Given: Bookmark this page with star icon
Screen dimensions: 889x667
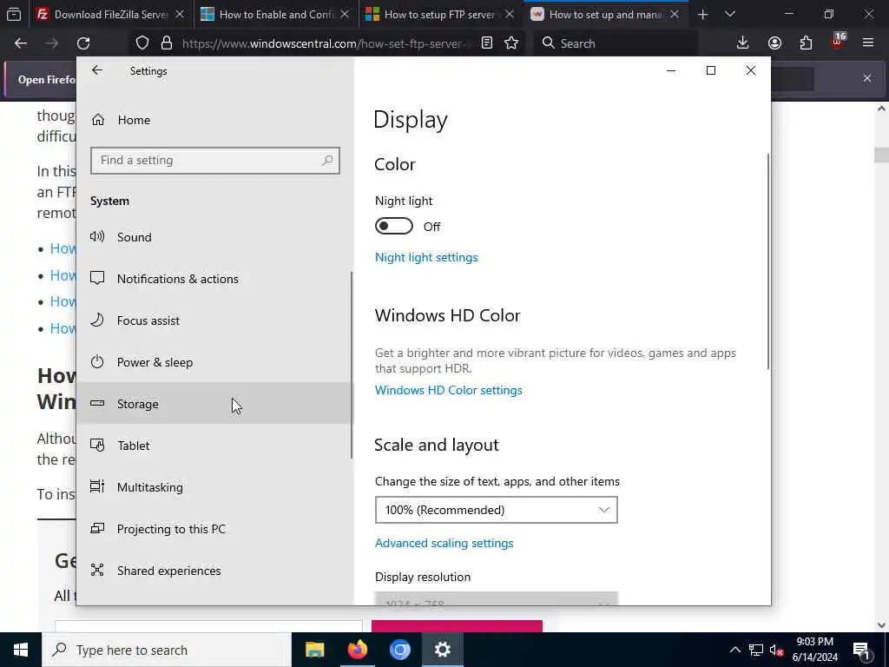Looking at the screenshot, I should [510, 43].
